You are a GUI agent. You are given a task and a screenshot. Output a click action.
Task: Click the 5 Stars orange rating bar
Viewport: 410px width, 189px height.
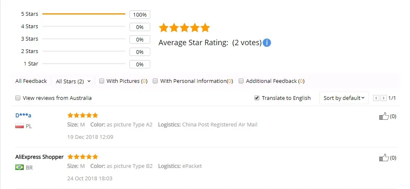click(x=83, y=14)
